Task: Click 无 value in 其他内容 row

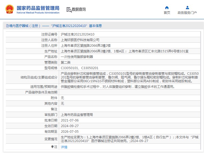Action: (x=63, y=103)
